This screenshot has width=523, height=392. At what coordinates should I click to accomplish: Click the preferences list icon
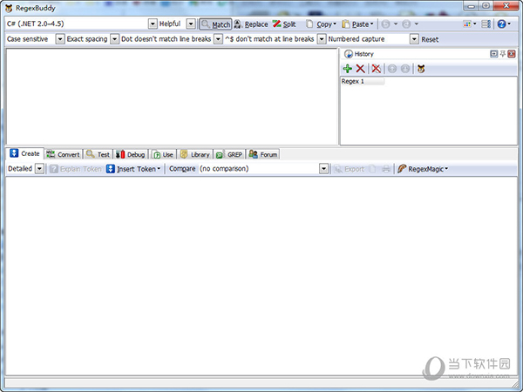point(486,24)
